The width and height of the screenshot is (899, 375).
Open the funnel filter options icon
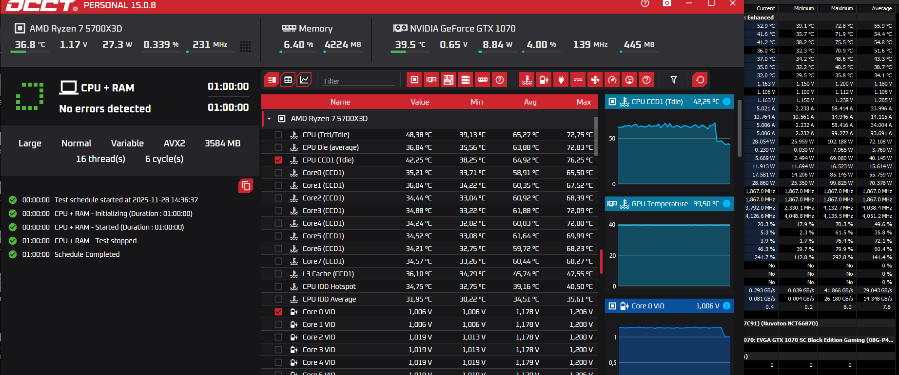point(674,80)
